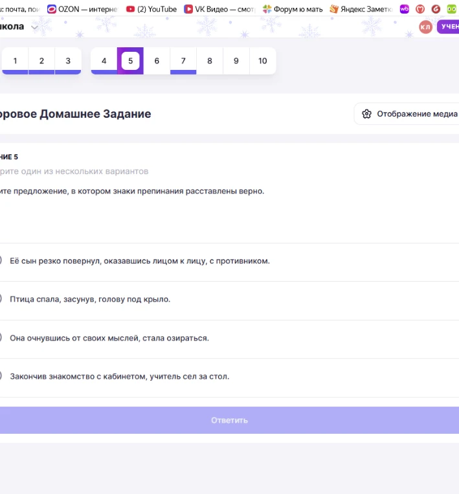Go to question 7
The height and width of the screenshot is (494, 459).
pyautogui.click(x=183, y=61)
